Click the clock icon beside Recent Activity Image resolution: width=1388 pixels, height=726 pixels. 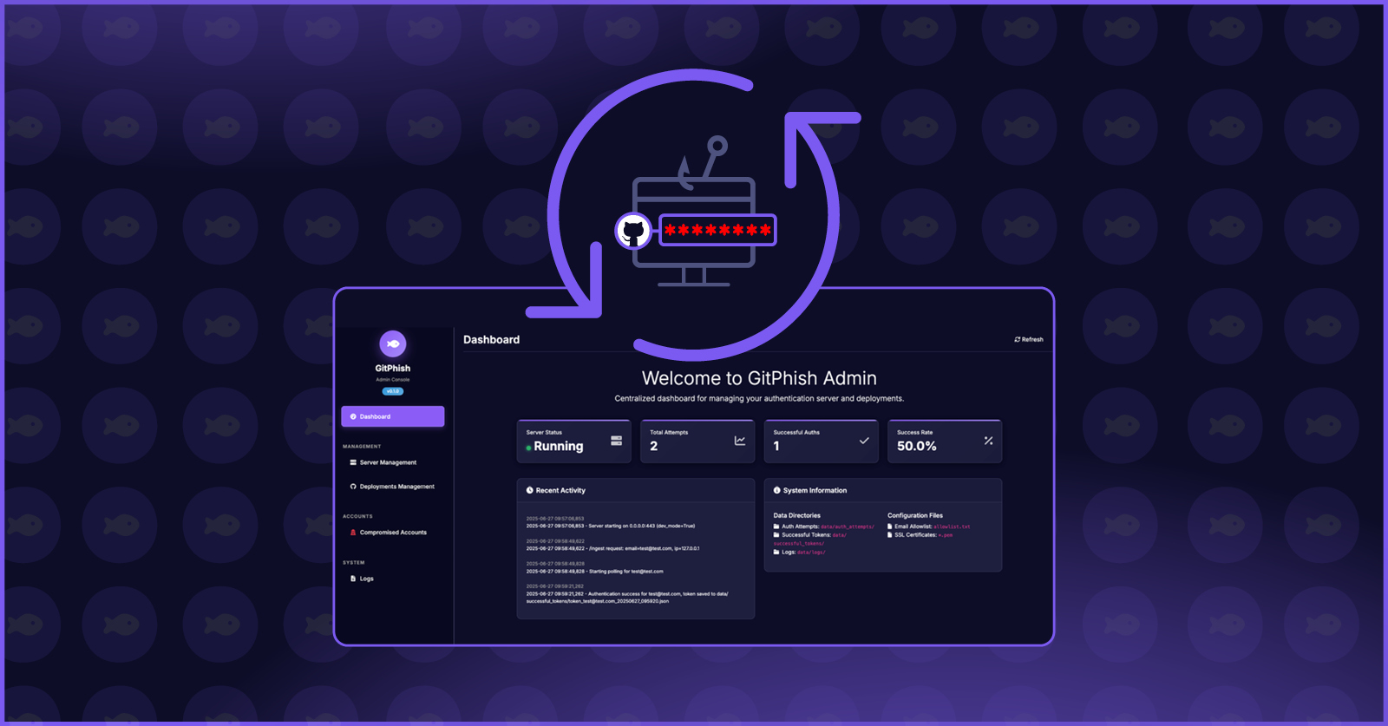click(529, 490)
